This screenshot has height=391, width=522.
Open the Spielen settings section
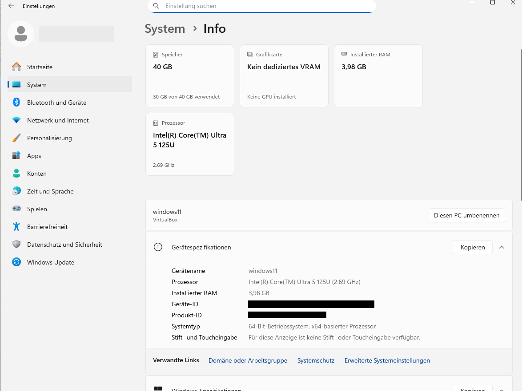(x=37, y=209)
